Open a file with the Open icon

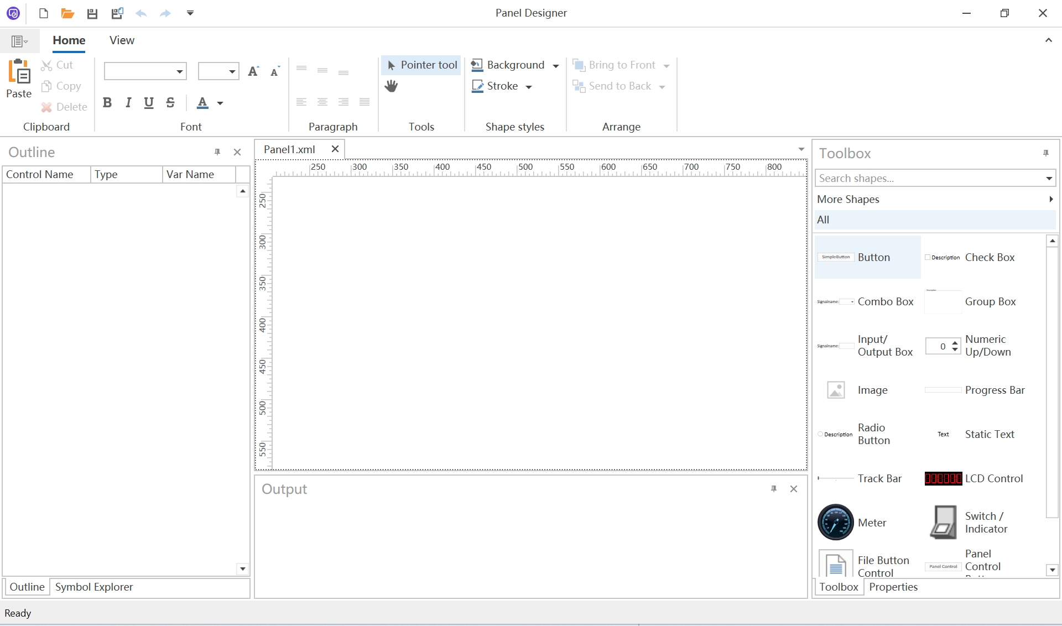pyautogui.click(x=67, y=13)
